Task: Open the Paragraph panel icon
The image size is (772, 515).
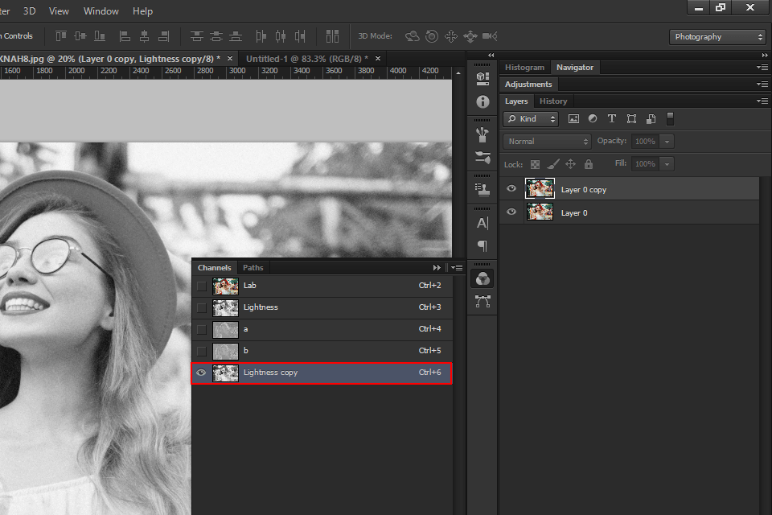Action: click(482, 246)
